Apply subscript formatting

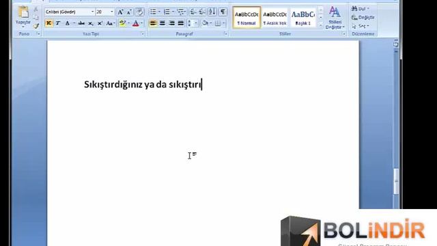coord(91,23)
